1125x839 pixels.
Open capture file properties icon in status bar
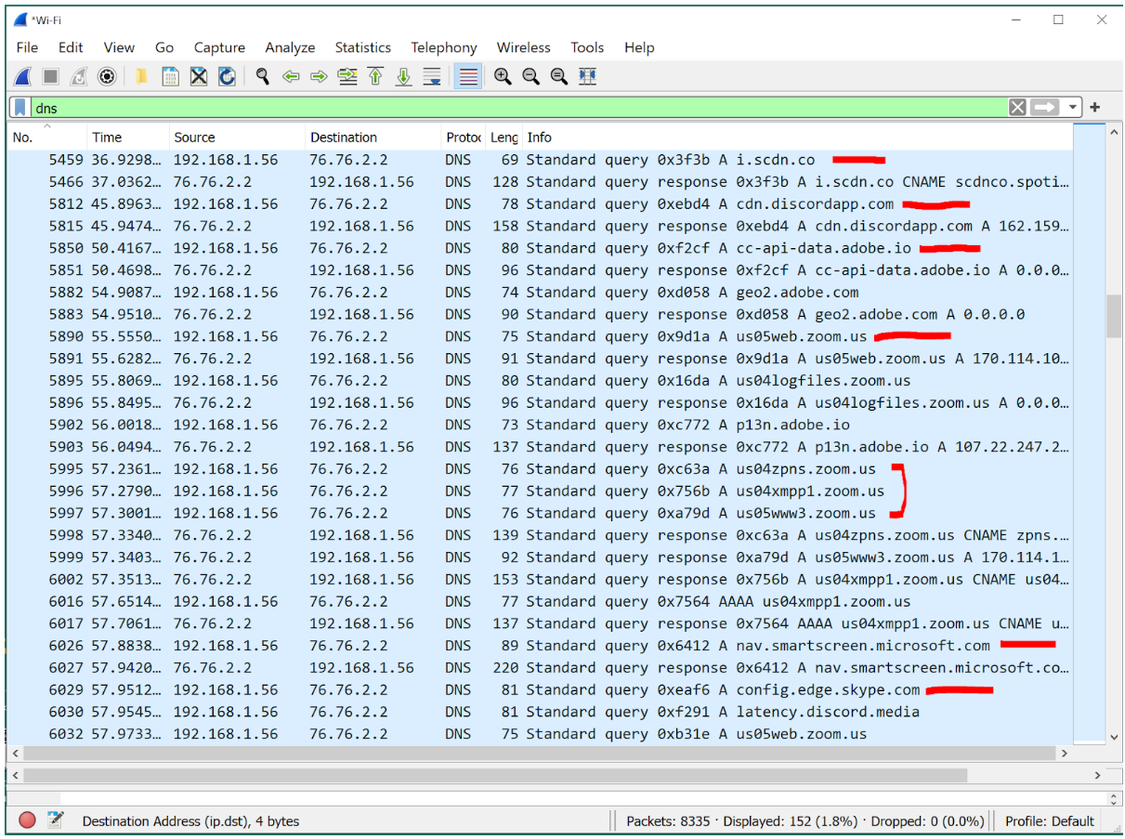point(56,820)
